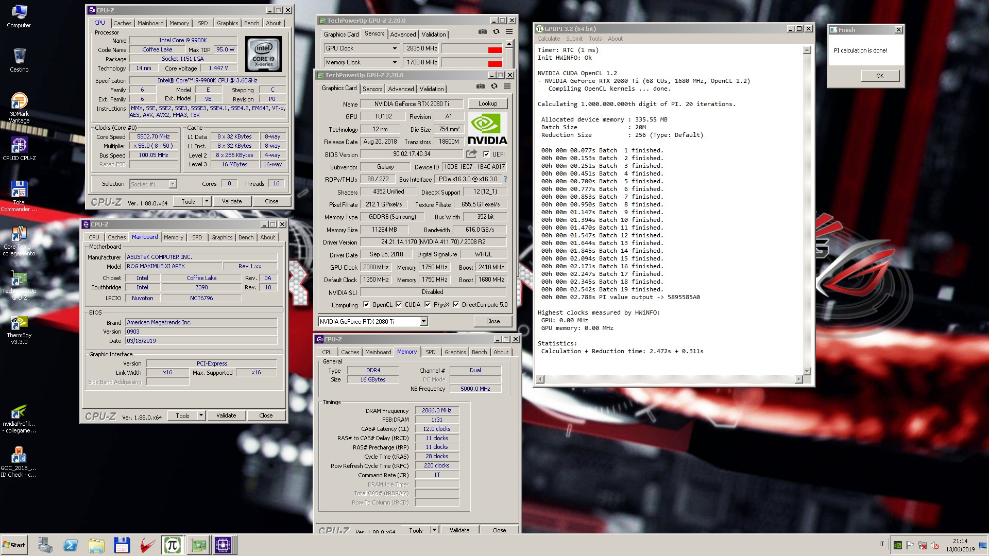Viewport: 989px width, 556px height.
Task: Open the Memory Clock sensor dropdown
Action: point(395,62)
